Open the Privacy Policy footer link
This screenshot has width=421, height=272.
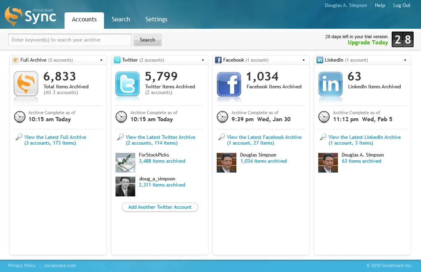[22, 265]
